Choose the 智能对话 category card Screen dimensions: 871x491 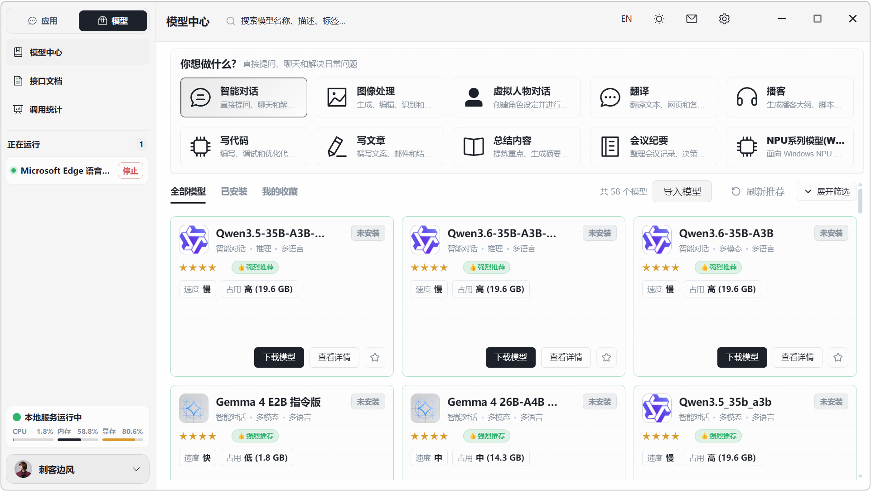(244, 97)
